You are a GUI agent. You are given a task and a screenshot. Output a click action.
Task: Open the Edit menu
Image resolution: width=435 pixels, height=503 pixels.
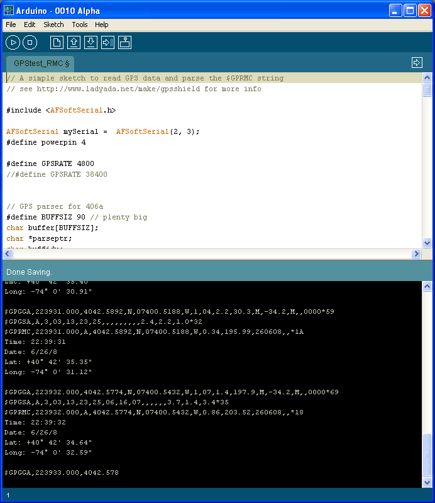tap(30, 25)
